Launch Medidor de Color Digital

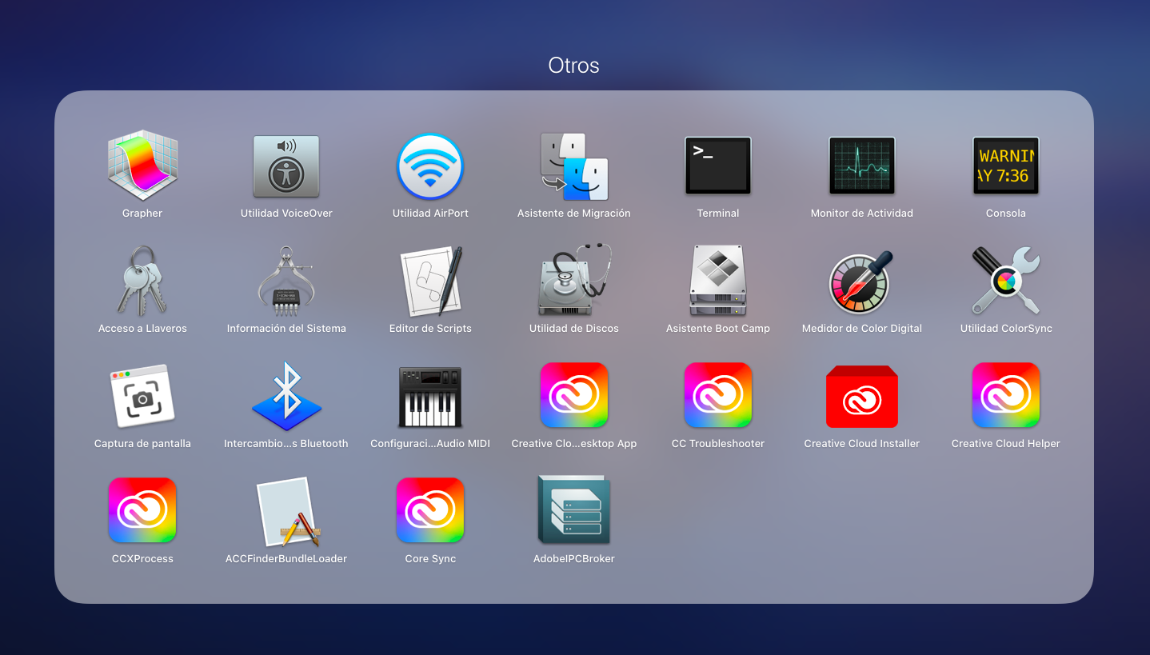point(861,282)
